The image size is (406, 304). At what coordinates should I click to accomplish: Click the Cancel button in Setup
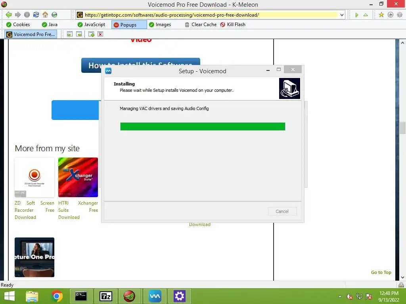click(282, 211)
